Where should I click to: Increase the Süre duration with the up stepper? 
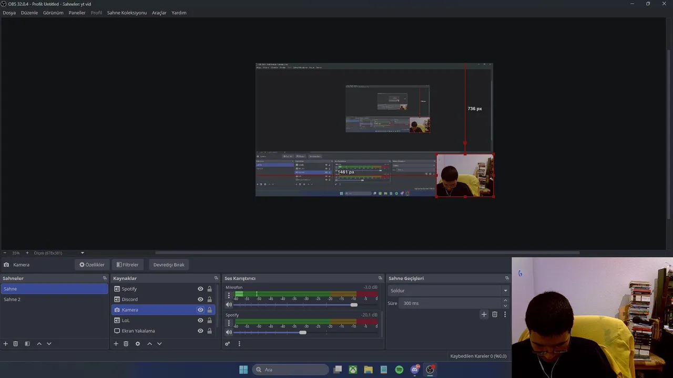coord(505,301)
